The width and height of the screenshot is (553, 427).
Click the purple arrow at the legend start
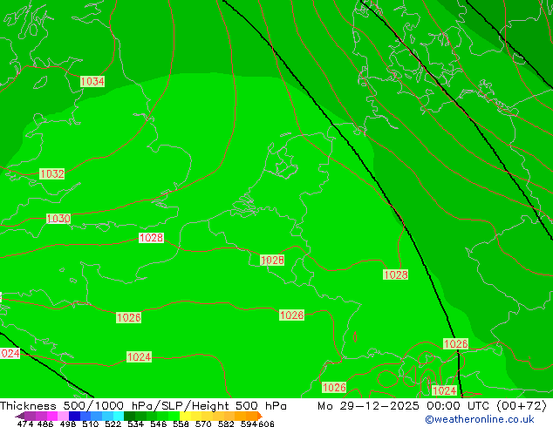point(20,416)
